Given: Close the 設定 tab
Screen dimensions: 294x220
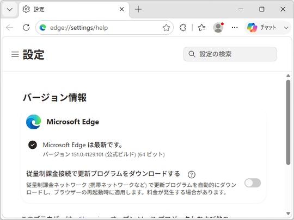Looking at the screenshot, I should (122, 9).
